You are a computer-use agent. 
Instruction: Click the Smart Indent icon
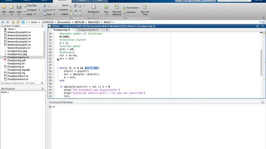(x=71, y=14)
